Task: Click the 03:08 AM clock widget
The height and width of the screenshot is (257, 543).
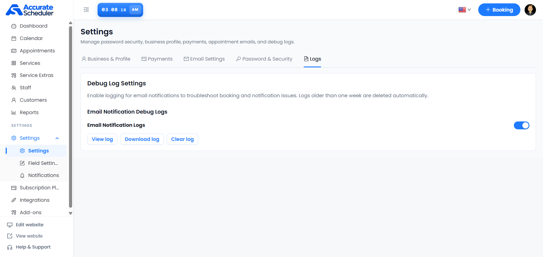Action: [x=120, y=10]
